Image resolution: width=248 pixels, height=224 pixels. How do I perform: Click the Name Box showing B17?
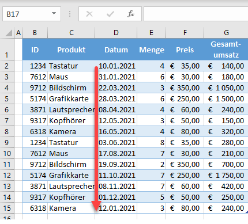point(32,14)
